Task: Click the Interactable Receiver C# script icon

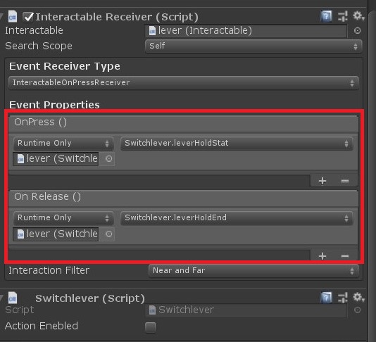Action: (13, 16)
